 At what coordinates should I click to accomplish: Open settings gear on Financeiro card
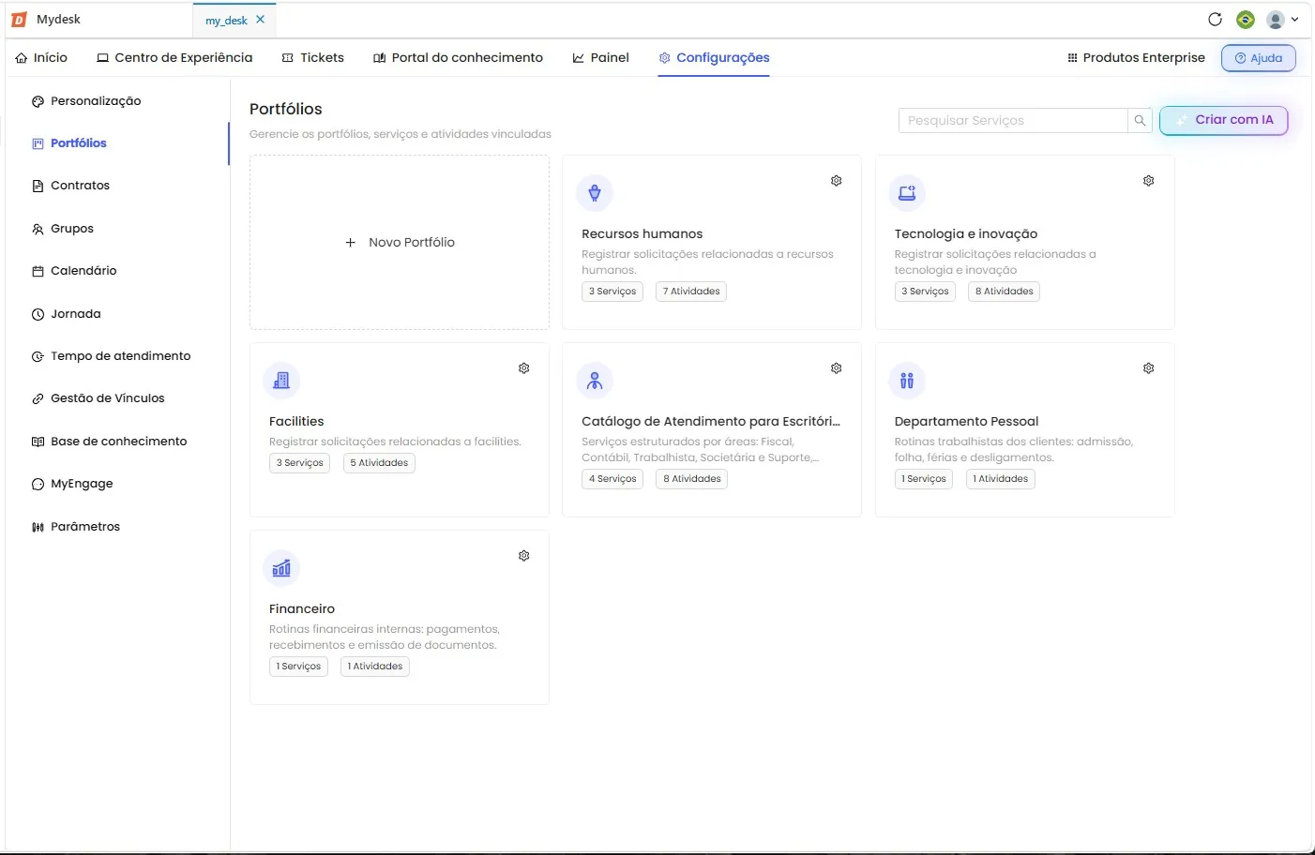pyautogui.click(x=524, y=556)
